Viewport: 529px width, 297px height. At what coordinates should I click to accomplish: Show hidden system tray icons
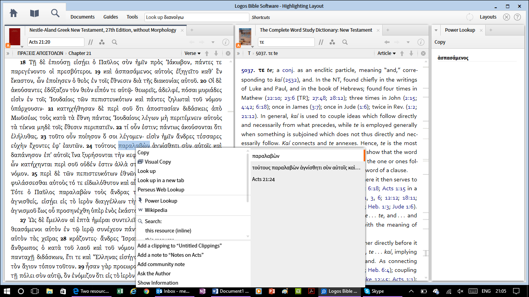point(411,291)
